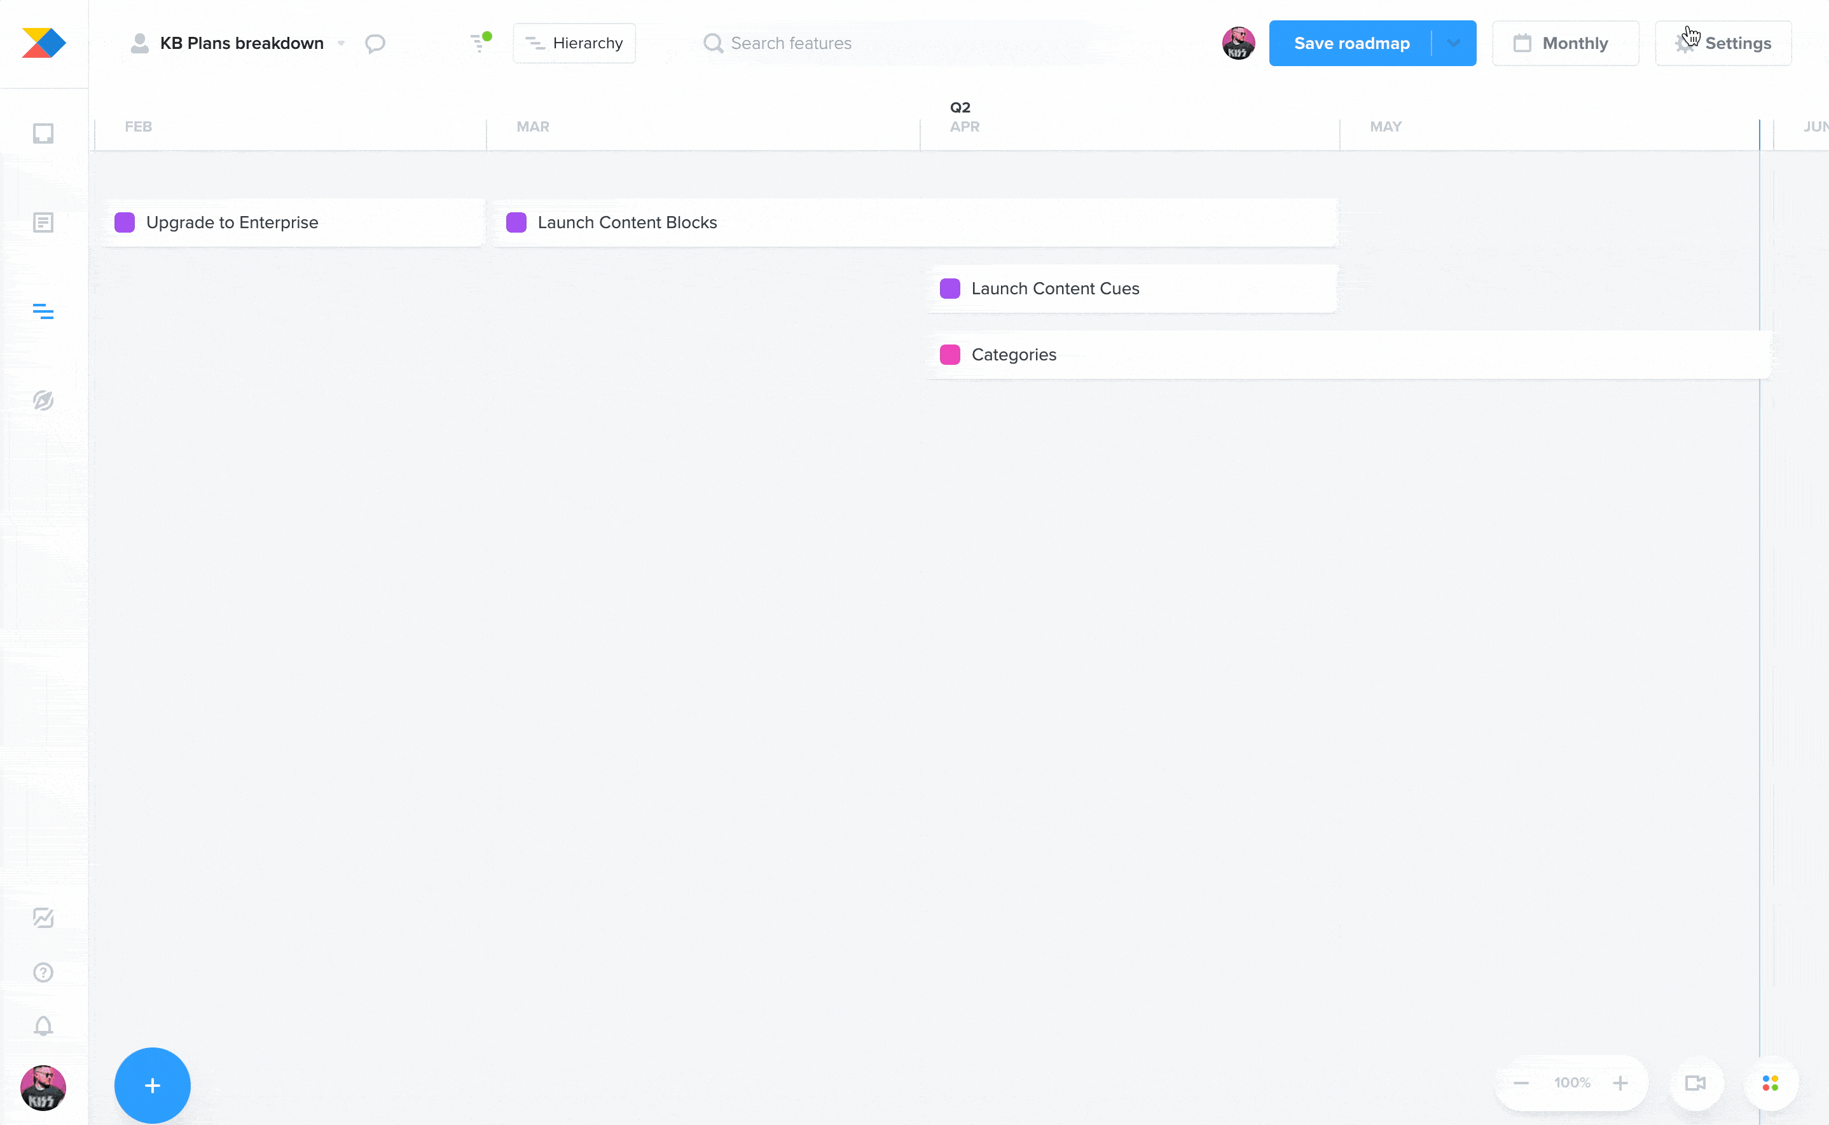Click purple swatch on Launch Content Blocks

coord(516,222)
